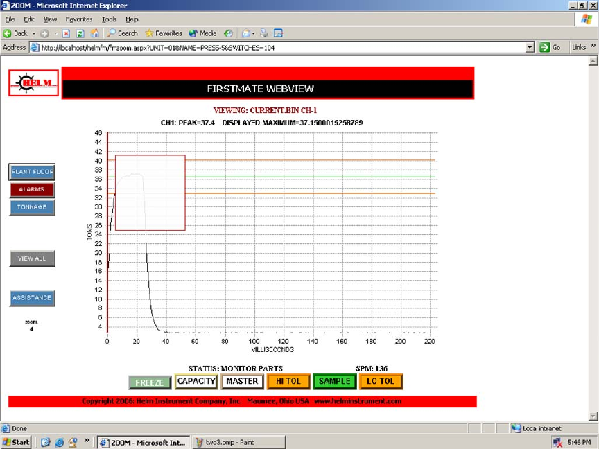Click the History icon
Viewport: 599px width, 449px height.
coord(228,33)
